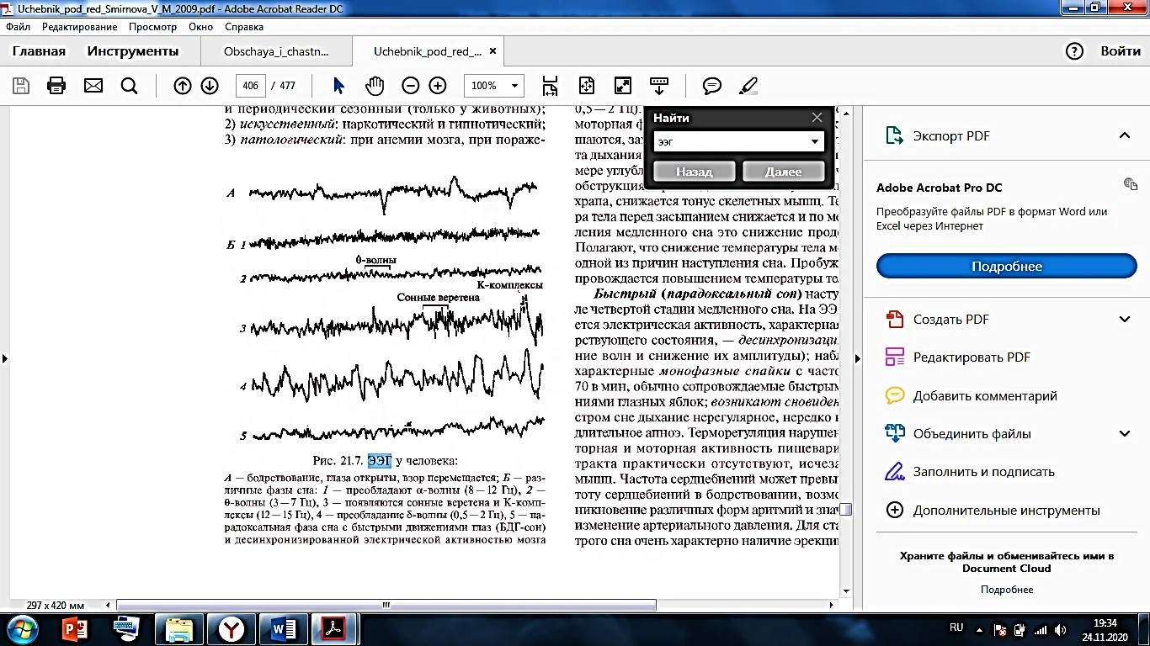The image size is (1150, 646).
Task: Open Редактировать PDF tool
Action: (972, 357)
